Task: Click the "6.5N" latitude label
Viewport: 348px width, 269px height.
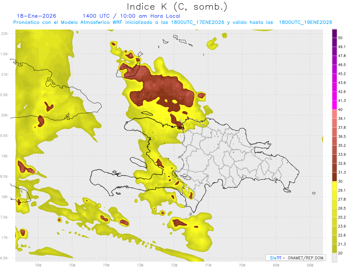Action: coord(4,258)
